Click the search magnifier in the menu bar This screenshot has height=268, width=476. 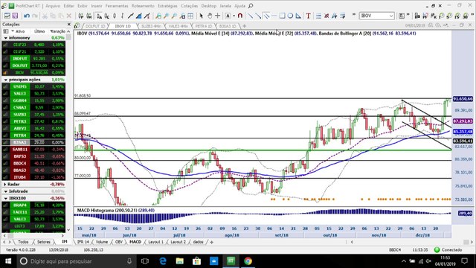point(251,6)
